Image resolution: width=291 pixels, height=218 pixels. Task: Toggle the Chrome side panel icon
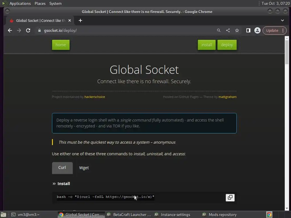[248, 30]
